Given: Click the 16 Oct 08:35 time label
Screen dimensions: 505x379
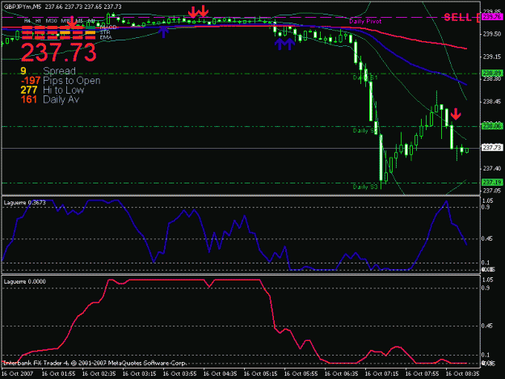Looking at the screenshot, I should tap(462, 373).
